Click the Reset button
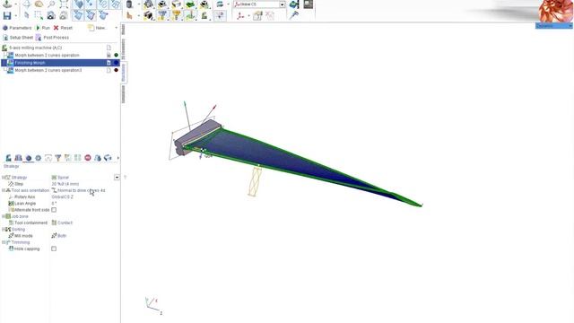Viewport: 574px width, 323px height. [63, 28]
